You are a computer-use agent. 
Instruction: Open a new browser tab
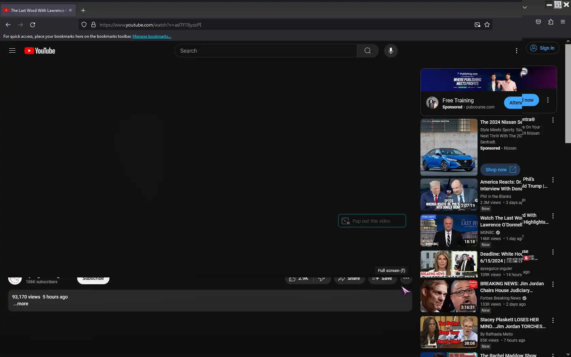(x=83, y=11)
